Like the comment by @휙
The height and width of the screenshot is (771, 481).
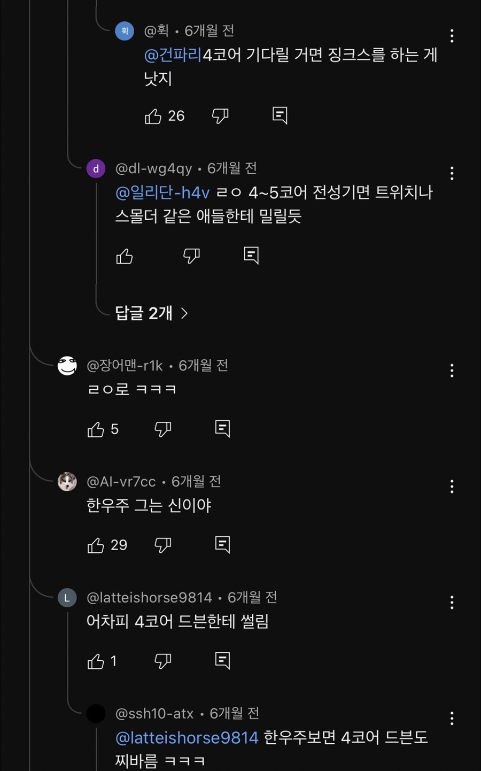pyautogui.click(x=153, y=116)
